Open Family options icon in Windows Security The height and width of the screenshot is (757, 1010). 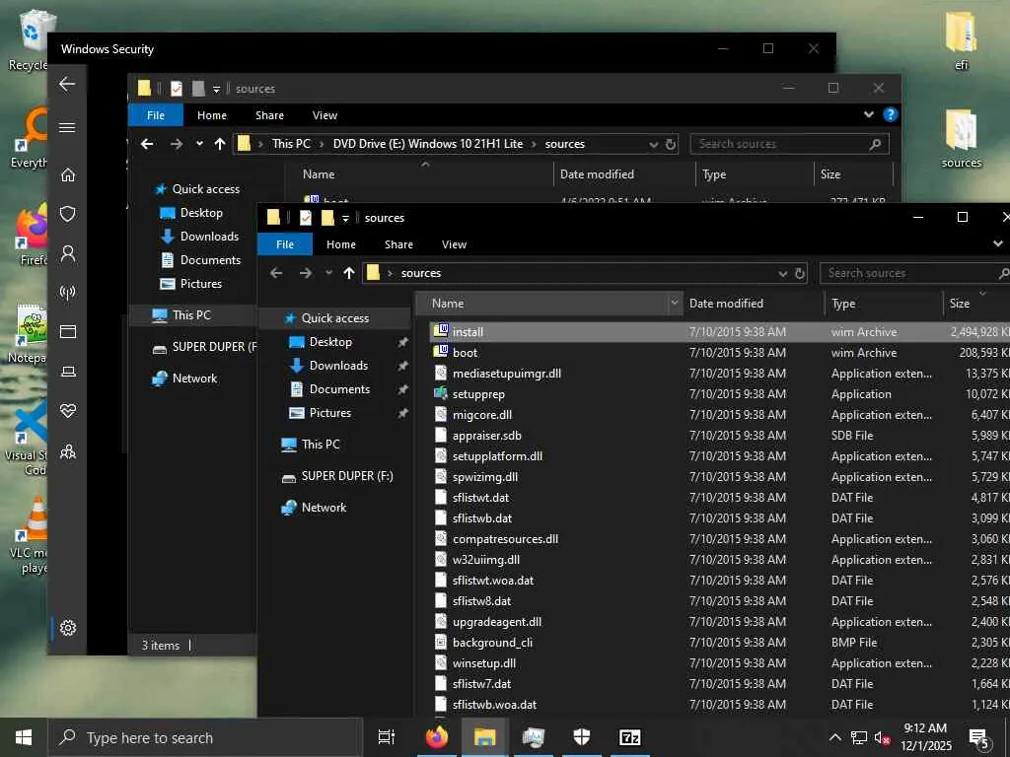pyautogui.click(x=68, y=451)
